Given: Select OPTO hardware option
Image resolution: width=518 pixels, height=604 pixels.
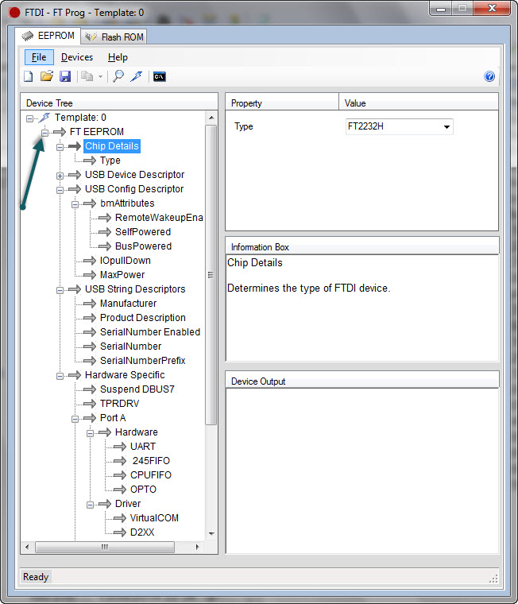Looking at the screenshot, I should point(143,490).
